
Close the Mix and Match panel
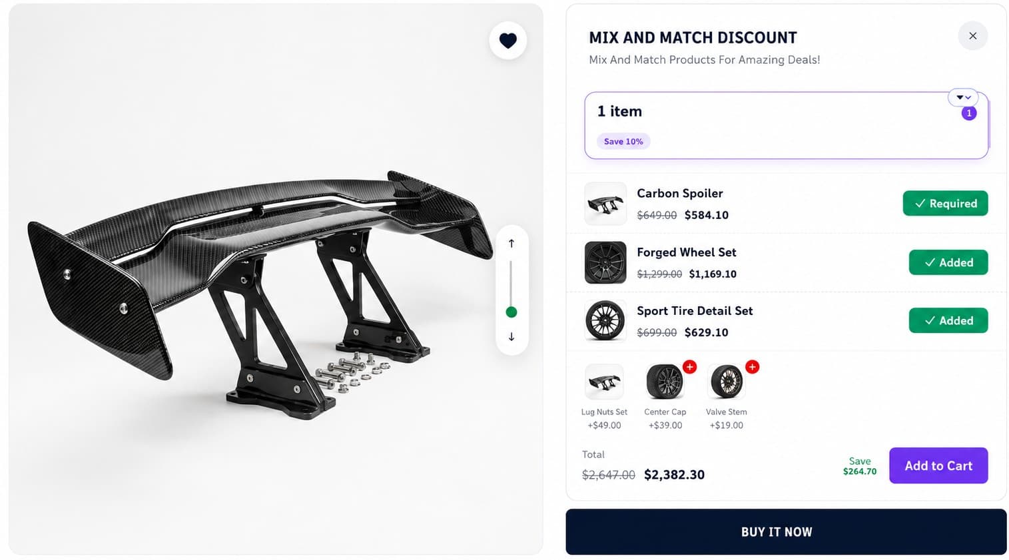[x=972, y=36]
